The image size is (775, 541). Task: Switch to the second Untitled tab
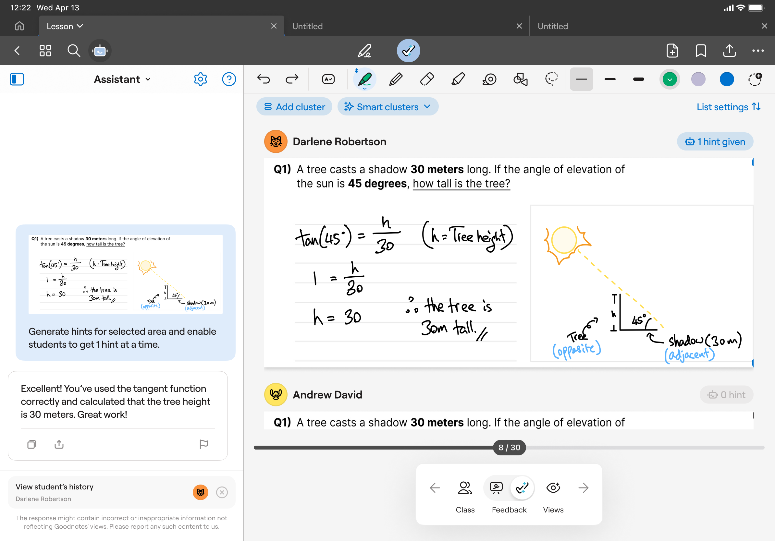pyautogui.click(x=553, y=26)
